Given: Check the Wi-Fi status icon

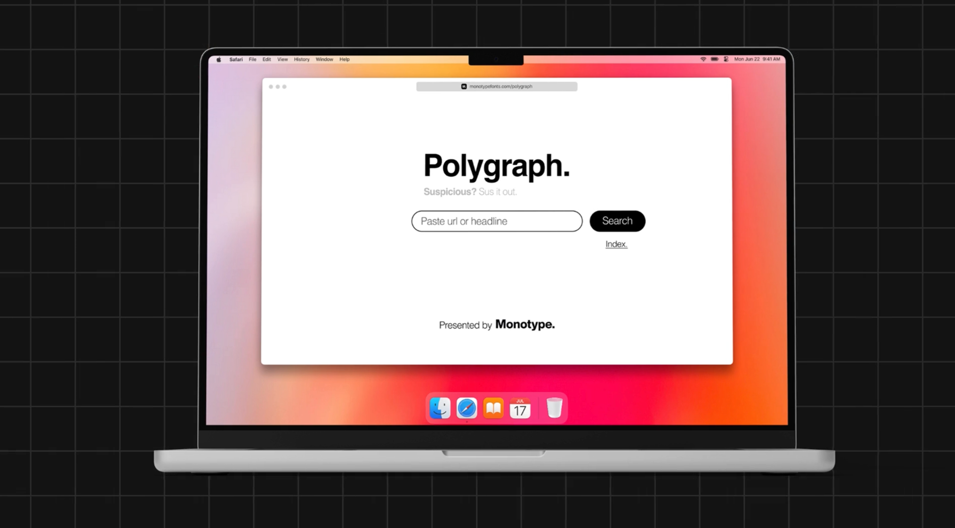Looking at the screenshot, I should pyautogui.click(x=703, y=59).
